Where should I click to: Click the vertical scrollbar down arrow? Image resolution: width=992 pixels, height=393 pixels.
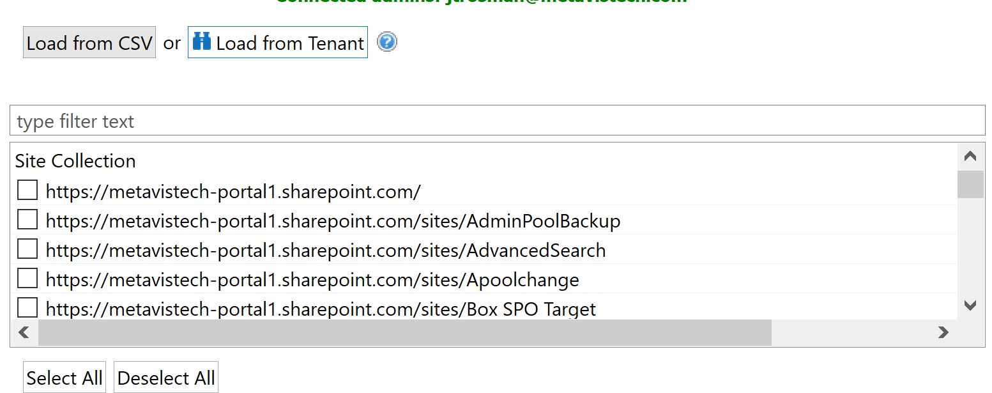click(x=970, y=305)
